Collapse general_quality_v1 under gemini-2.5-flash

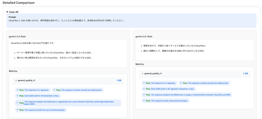16,81
